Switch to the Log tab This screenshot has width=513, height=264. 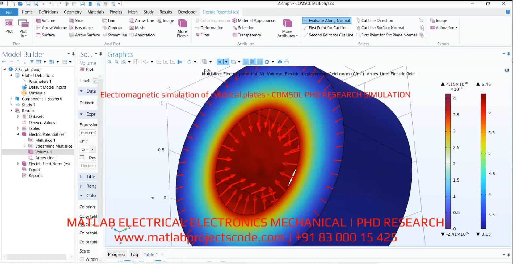coord(134,254)
